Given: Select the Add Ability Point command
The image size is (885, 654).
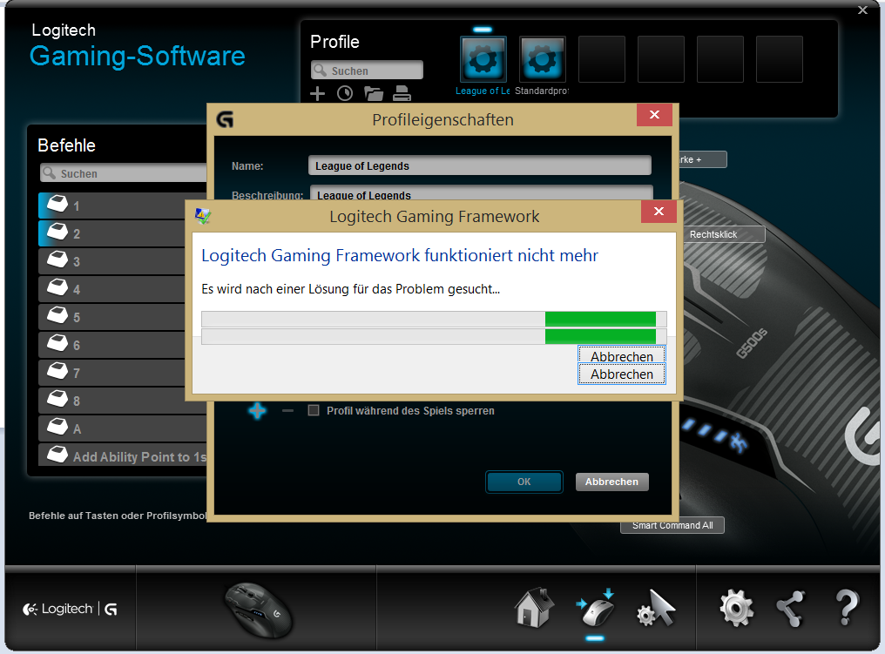Looking at the screenshot, I should click(x=123, y=455).
